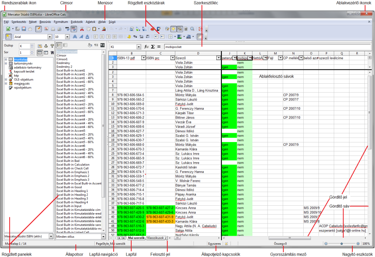Click the Align Right icon

pyautogui.click(x=108, y=36)
